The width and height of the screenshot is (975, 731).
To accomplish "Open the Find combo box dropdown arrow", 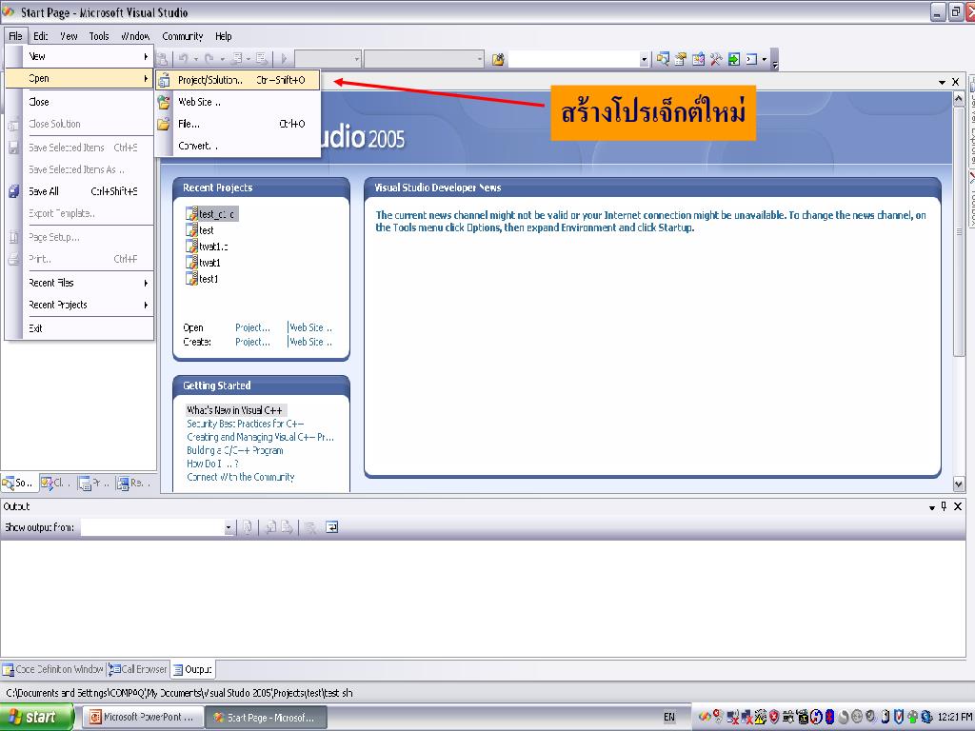I will (x=645, y=60).
